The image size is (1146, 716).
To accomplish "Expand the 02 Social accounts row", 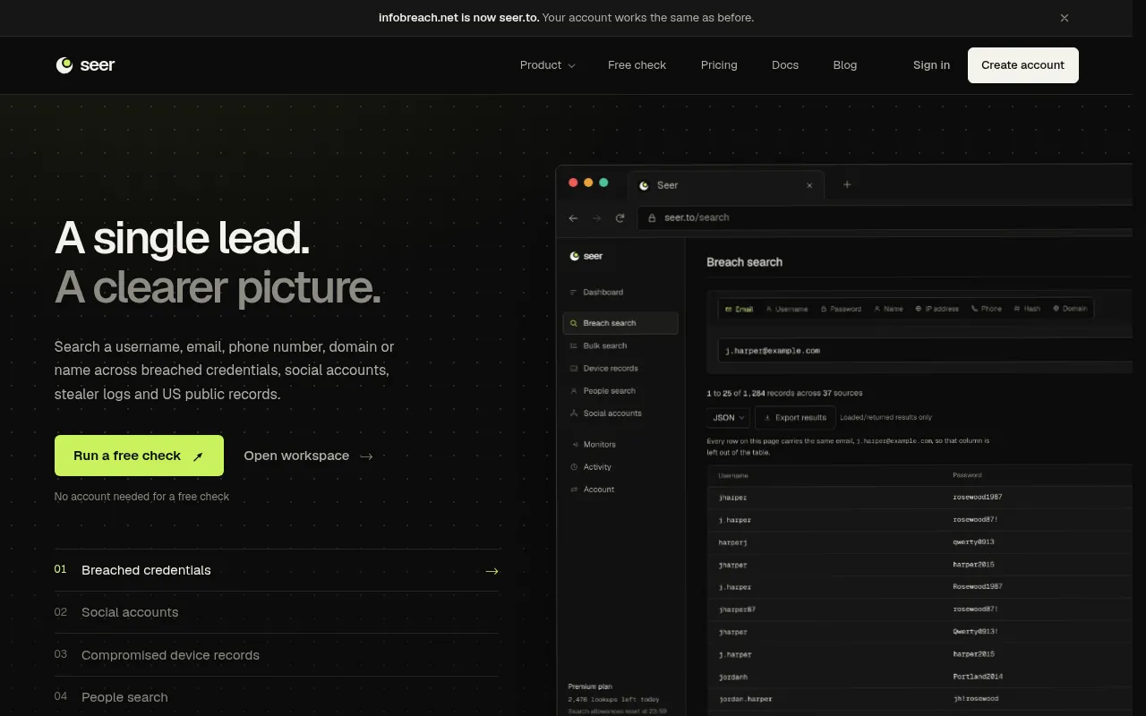I will 277,612.
